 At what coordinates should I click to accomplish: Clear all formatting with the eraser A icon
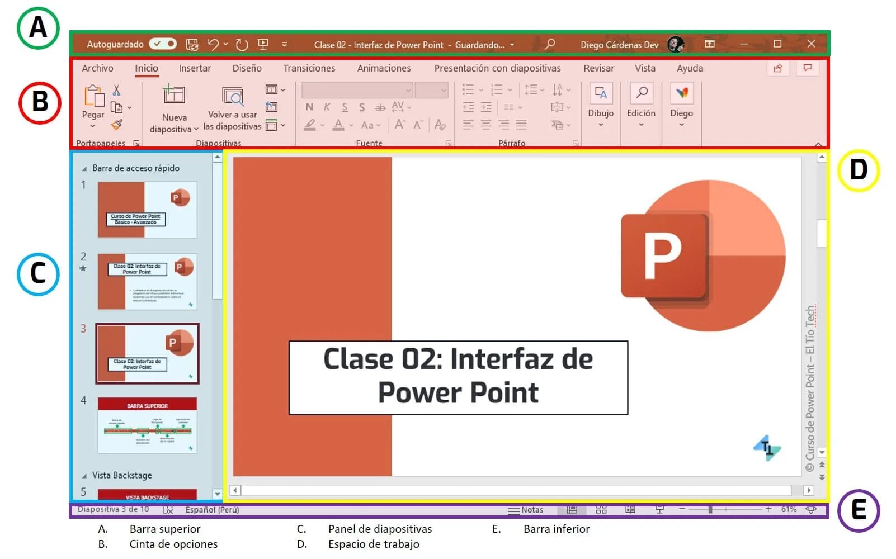pos(440,125)
